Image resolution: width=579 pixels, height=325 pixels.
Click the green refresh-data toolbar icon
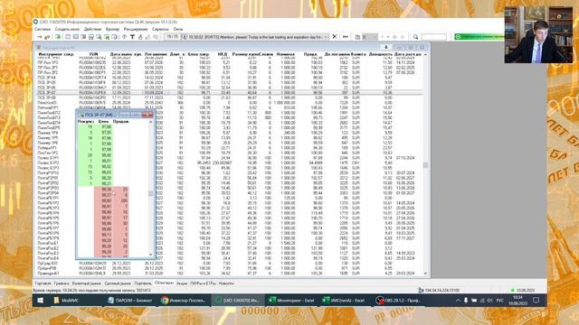pos(58,37)
